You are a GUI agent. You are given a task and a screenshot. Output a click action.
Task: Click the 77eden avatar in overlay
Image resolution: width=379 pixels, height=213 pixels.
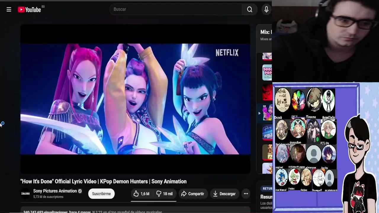click(294, 177)
